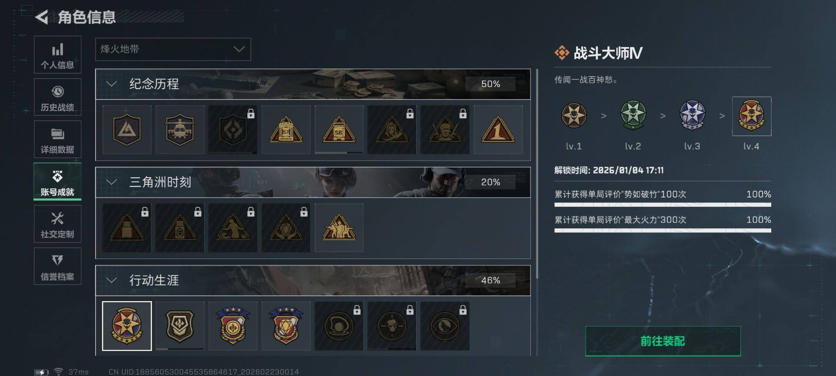Select the helicopter badge in 纪念历程
This screenshot has width=836, height=376.
point(180,130)
